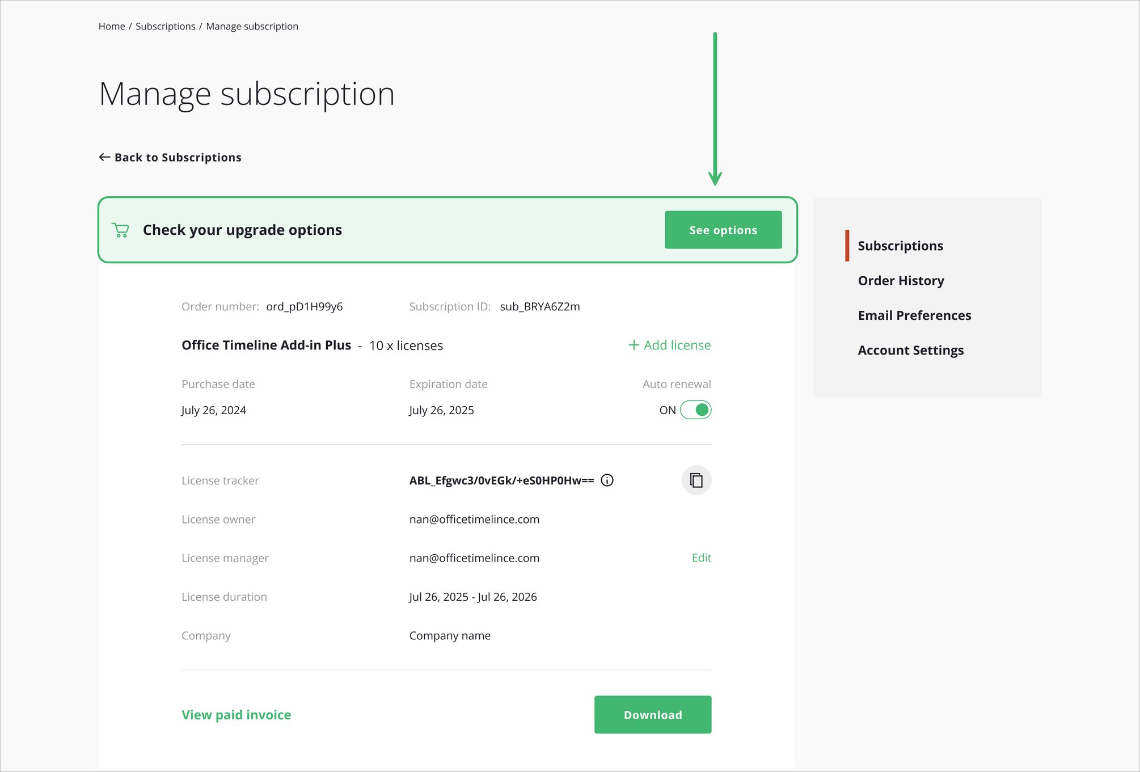
Task: Click license key ABL_Efgwc3/0vEGk/+eS0HP0Hw==
Action: click(x=501, y=480)
